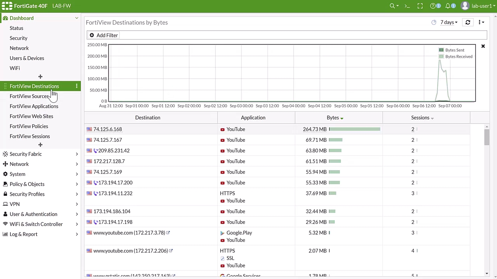Close the chart with the X icon
497x279 pixels.
[x=483, y=46]
